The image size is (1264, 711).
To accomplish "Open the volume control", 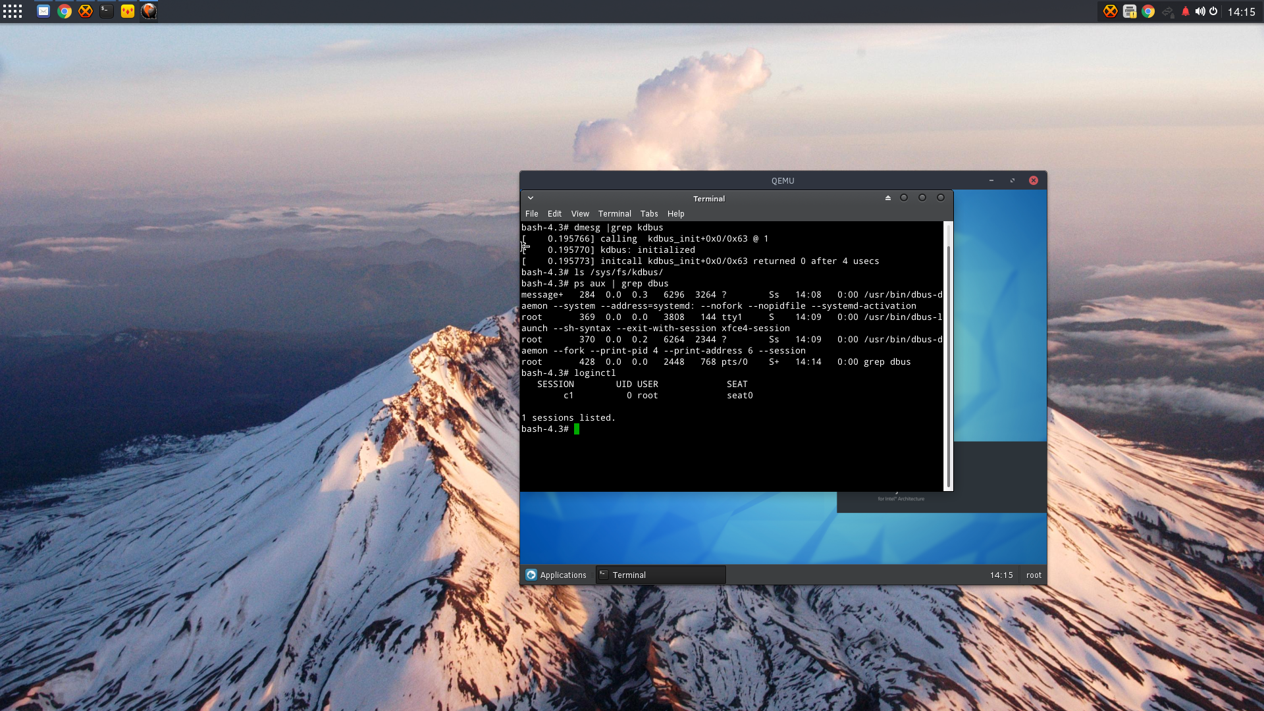I will (x=1200, y=11).
